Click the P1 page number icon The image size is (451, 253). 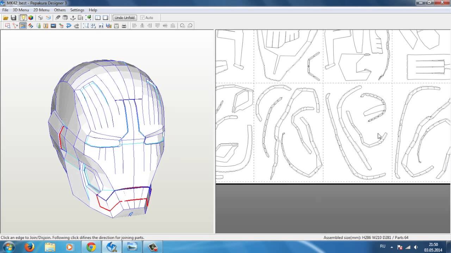tap(101, 26)
